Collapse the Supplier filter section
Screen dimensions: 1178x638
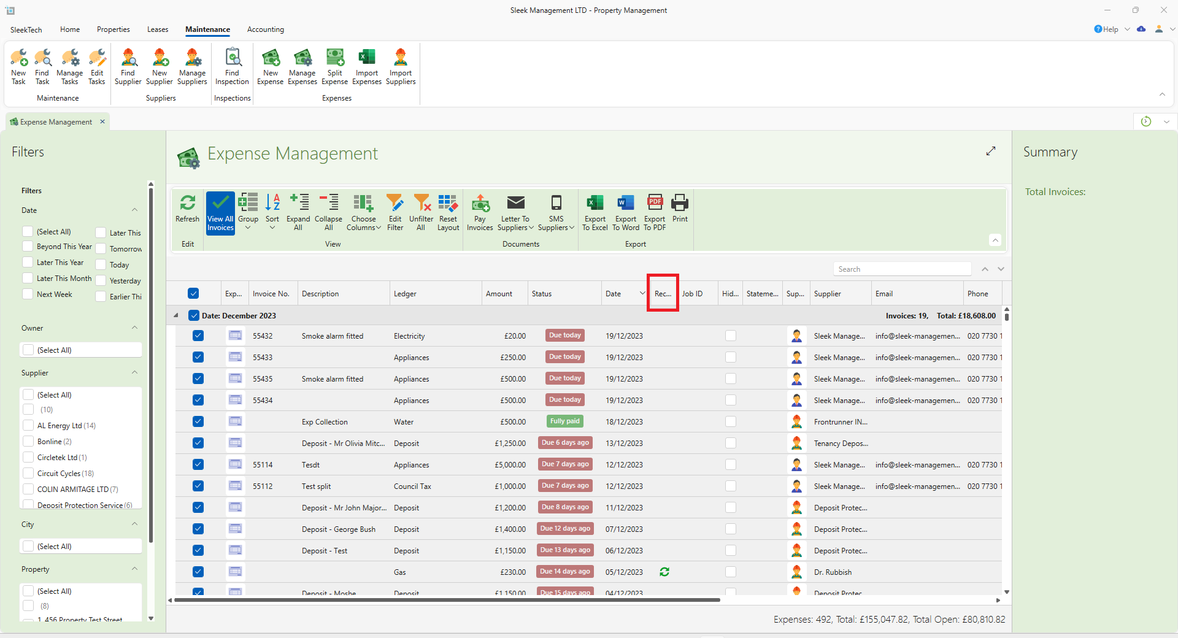pyautogui.click(x=134, y=373)
